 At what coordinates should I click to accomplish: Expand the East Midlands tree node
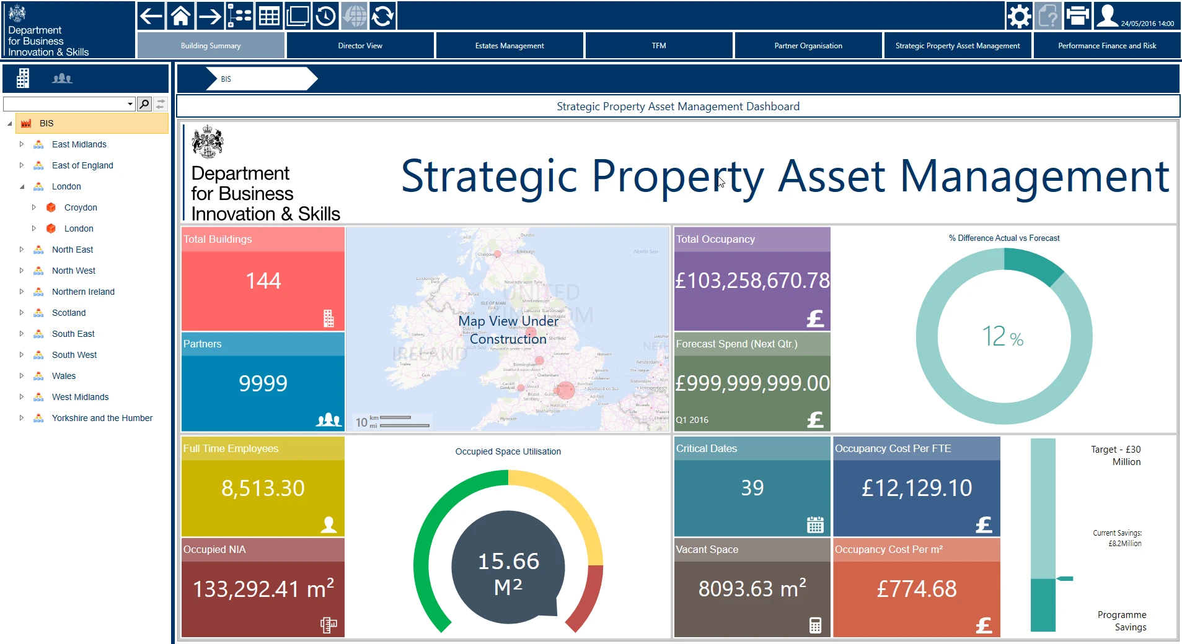click(x=21, y=144)
